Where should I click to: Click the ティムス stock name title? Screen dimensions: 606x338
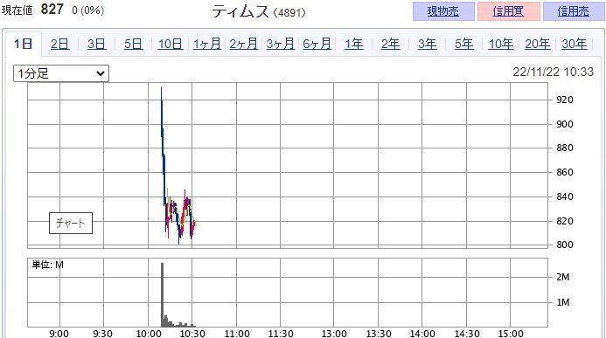coord(240,11)
